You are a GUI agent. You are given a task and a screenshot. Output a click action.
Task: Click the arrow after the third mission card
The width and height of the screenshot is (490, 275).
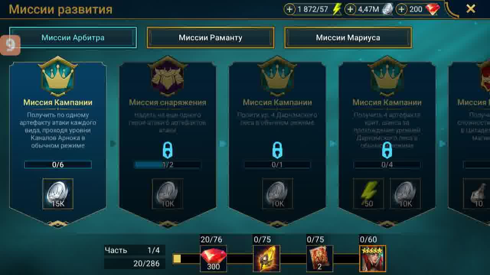pos(332,143)
